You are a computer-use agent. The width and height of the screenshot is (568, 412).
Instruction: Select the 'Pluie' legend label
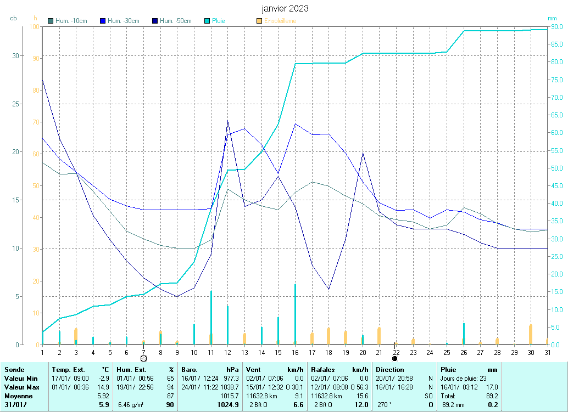(219, 21)
